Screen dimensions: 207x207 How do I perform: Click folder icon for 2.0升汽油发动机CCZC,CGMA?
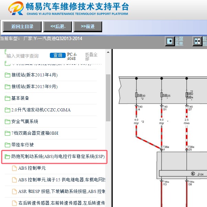[x=8, y=110]
